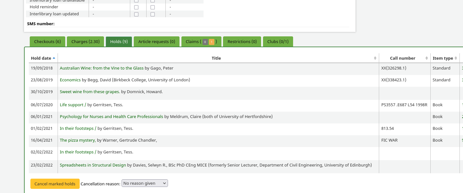463x193 pixels.
Task: Click the orange 1 claims badge
Action: (212, 42)
